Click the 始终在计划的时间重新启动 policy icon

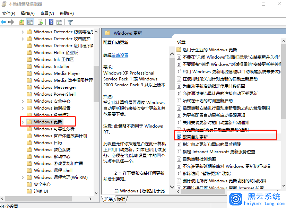tap(179, 101)
